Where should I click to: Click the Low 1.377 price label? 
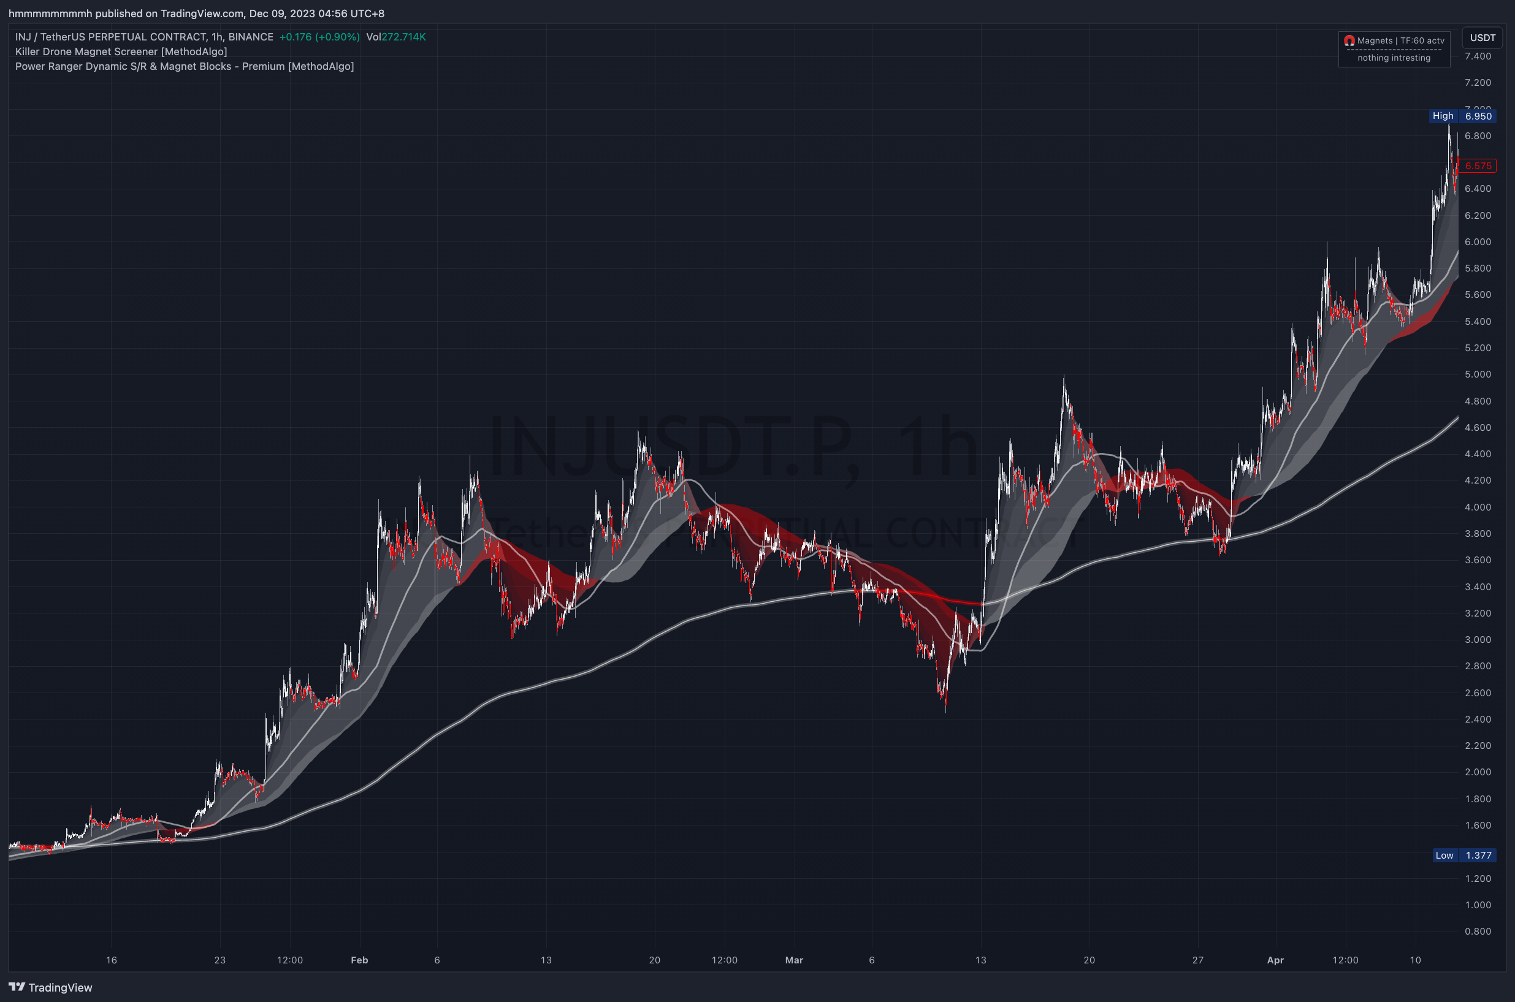coord(1465,855)
